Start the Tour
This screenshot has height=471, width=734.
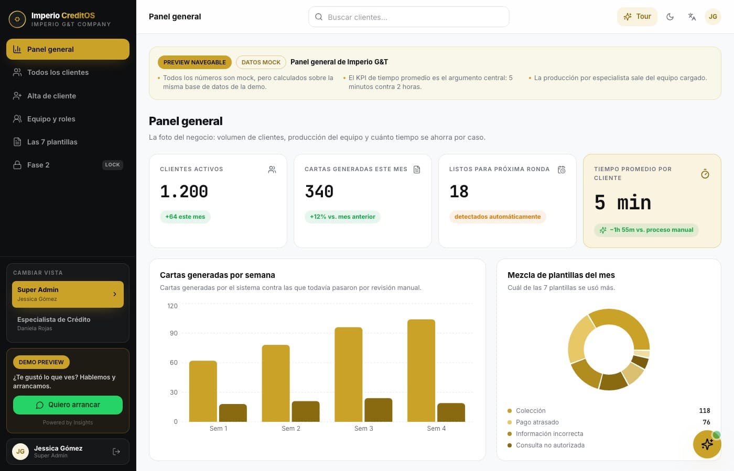coord(637,17)
